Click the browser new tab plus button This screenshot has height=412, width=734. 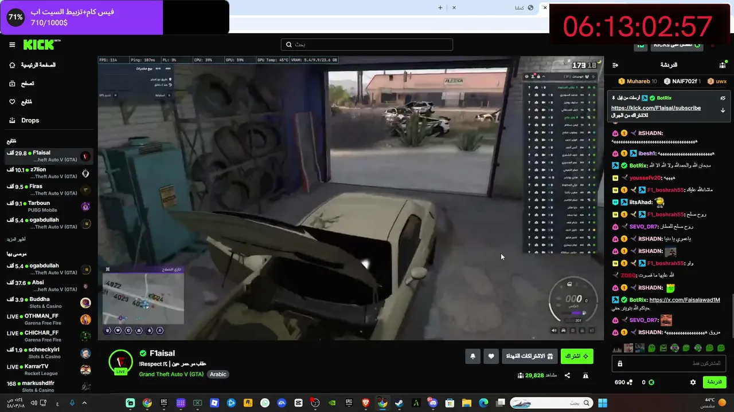pyautogui.click(x=440, y=7)
